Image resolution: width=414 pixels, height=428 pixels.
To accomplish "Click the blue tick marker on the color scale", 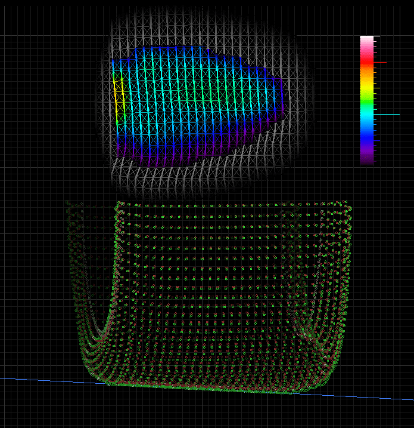I will (376, 140).
